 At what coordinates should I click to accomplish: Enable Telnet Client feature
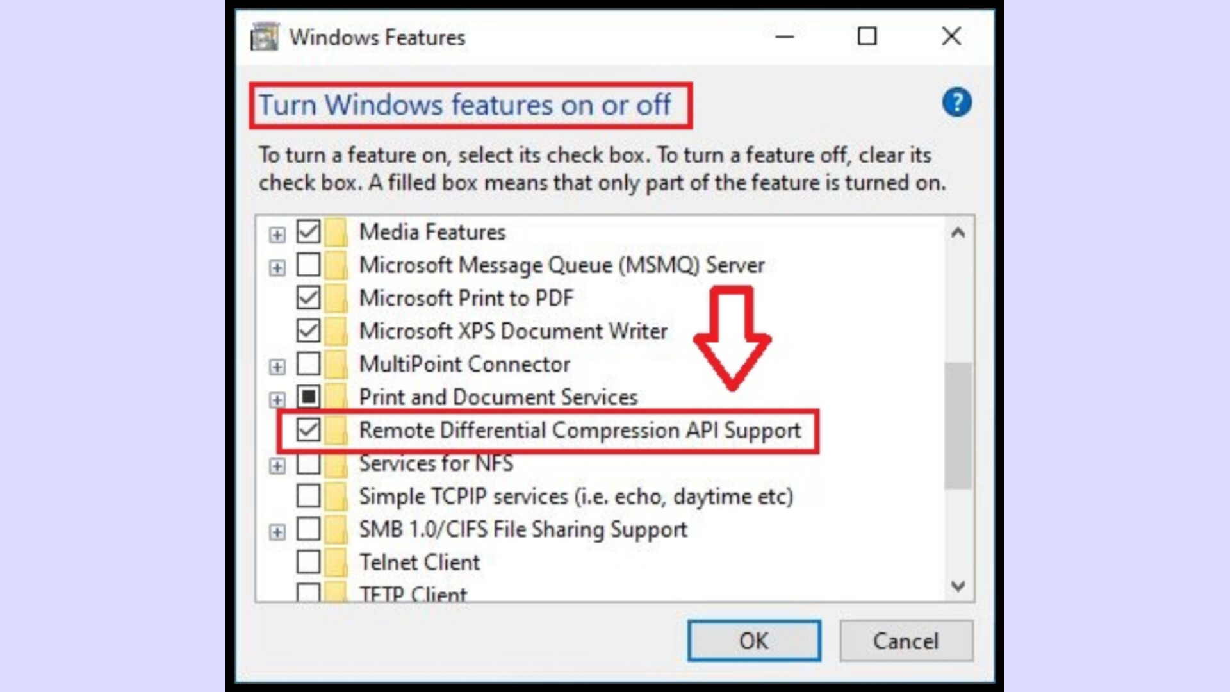tap(307, 561)
